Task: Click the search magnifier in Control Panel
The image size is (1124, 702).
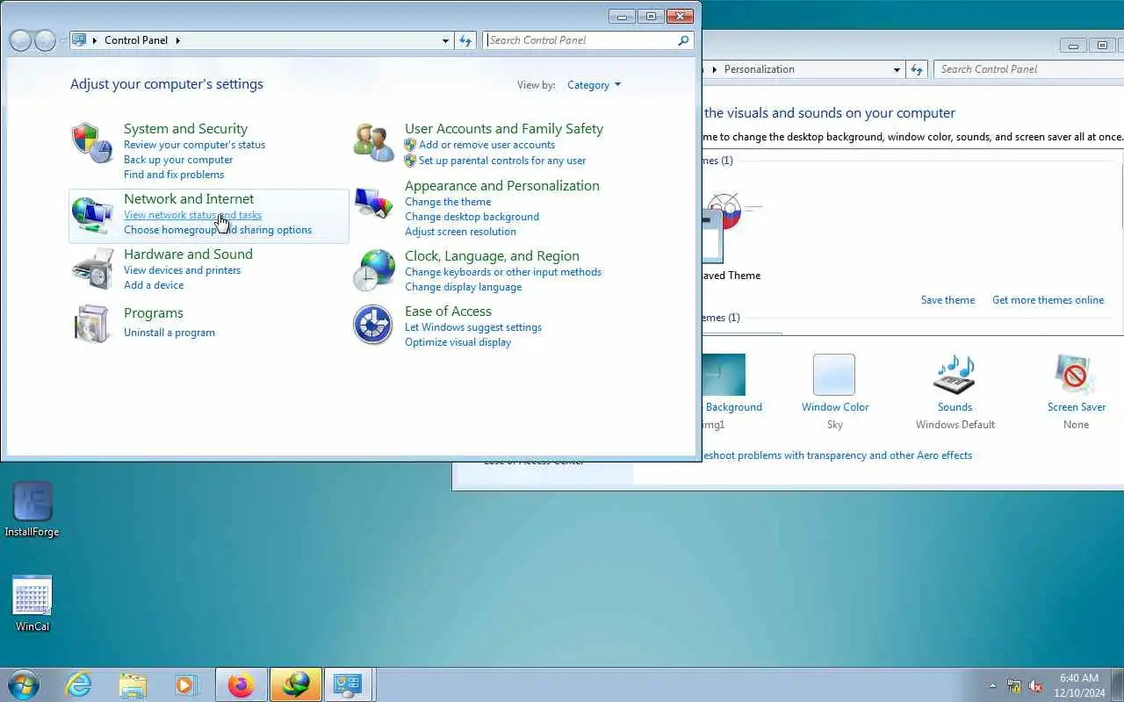Action: point(683,40)
